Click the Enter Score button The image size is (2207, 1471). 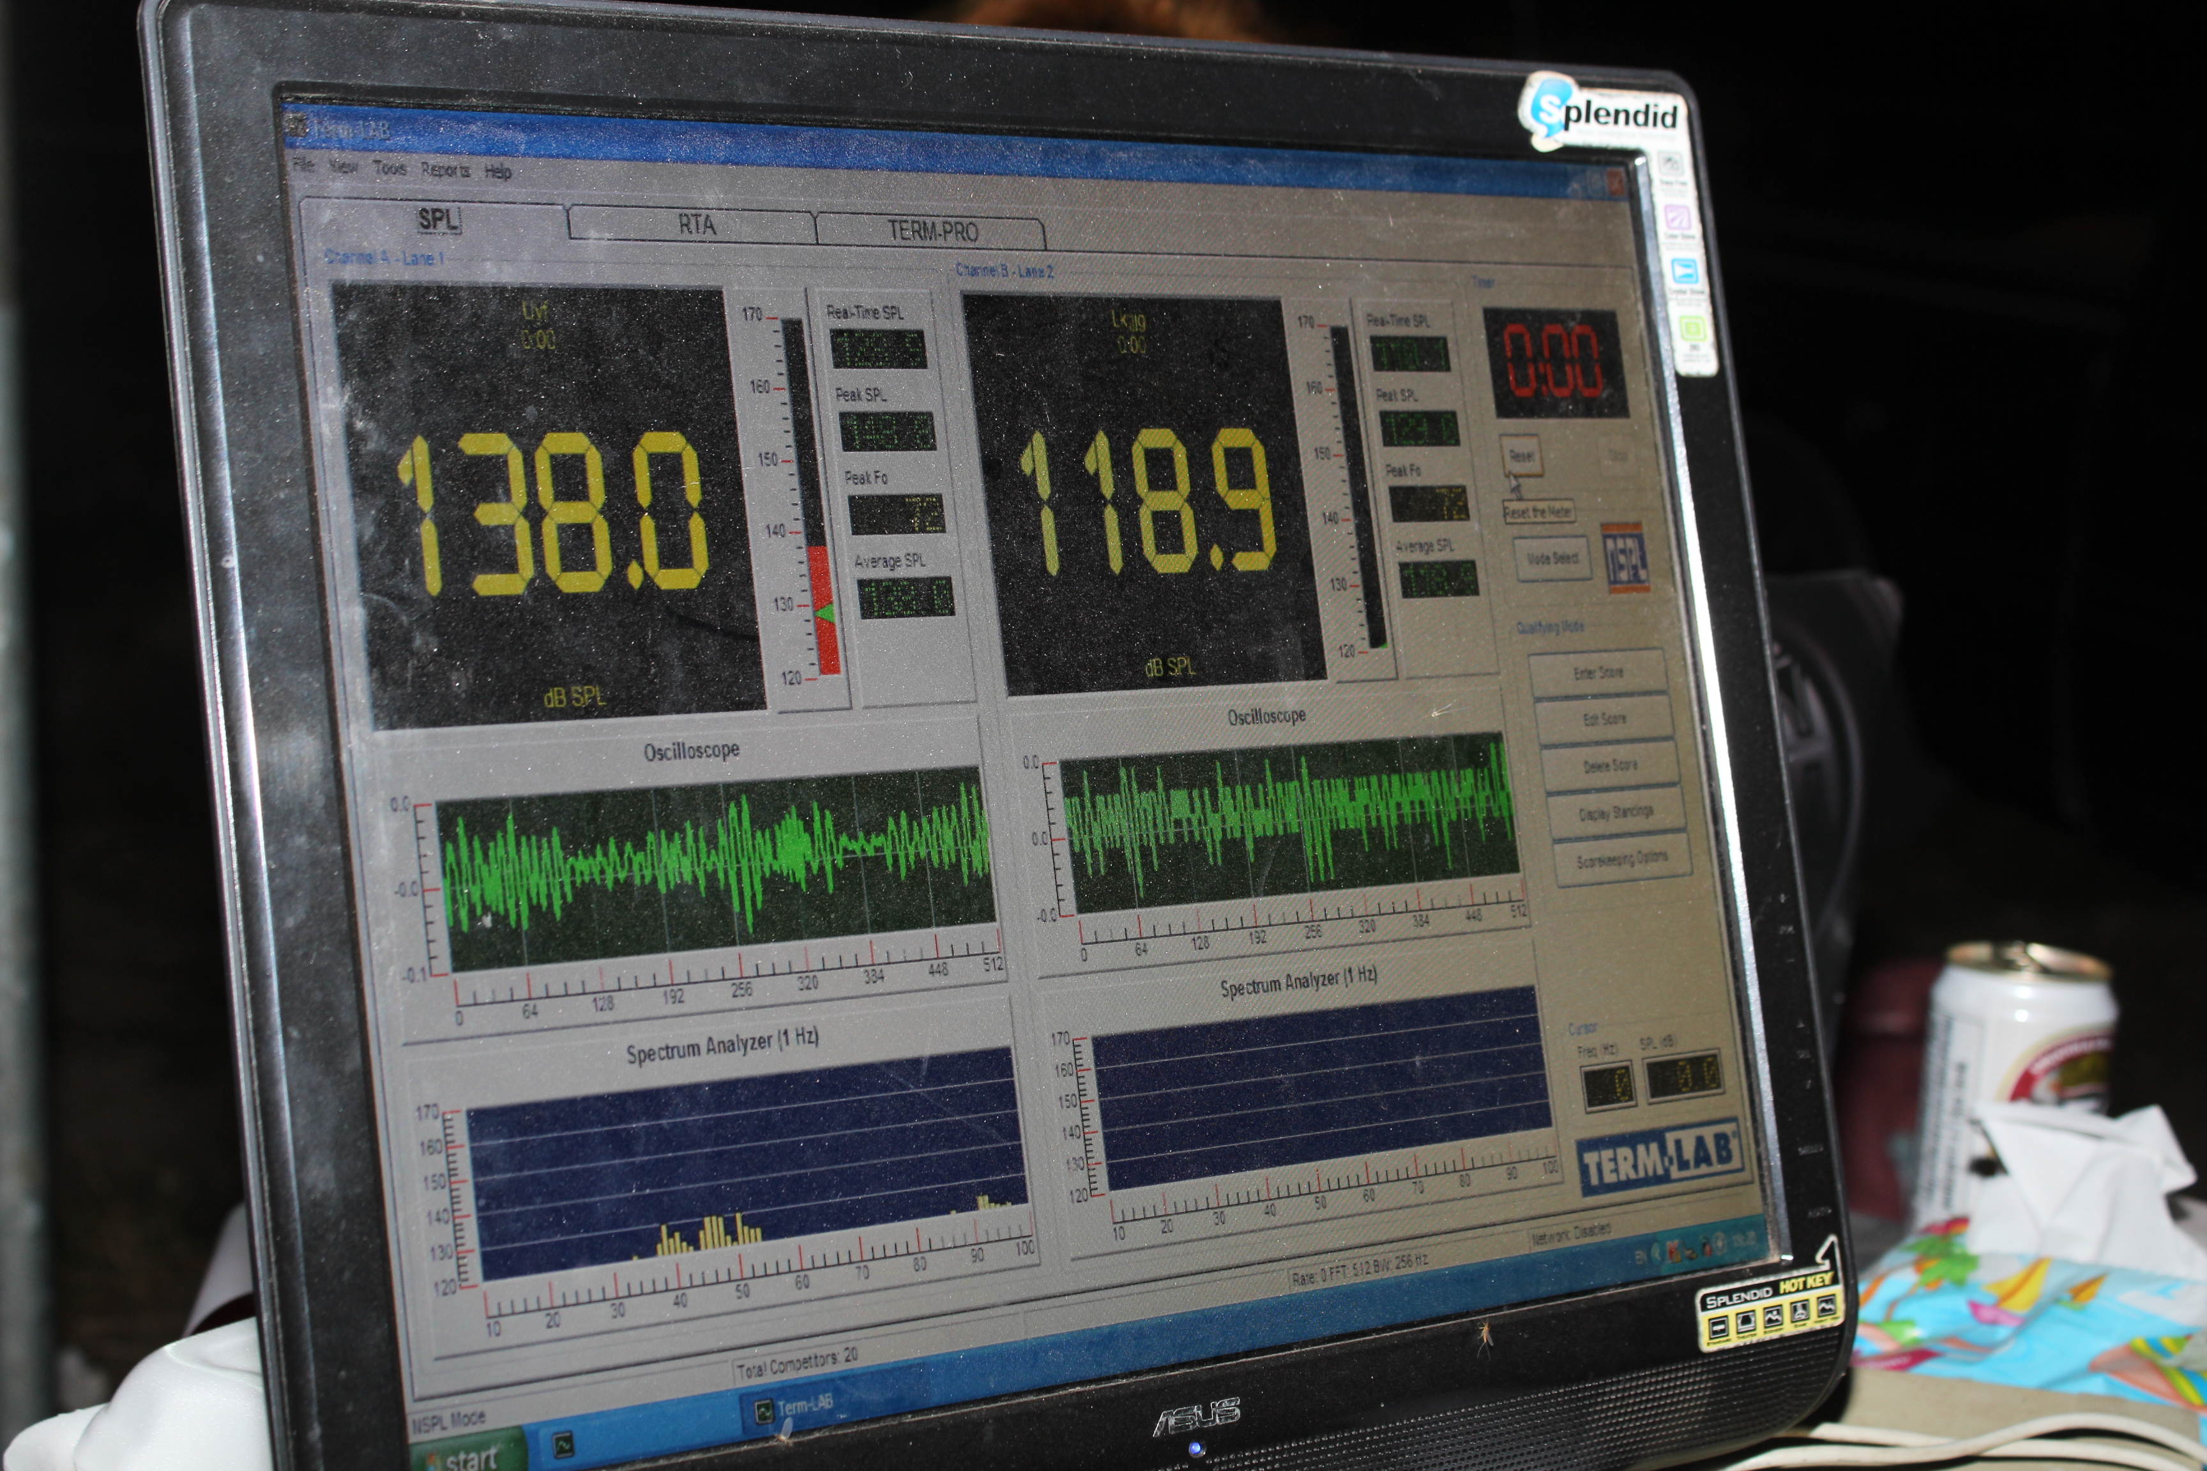click(1598, 673)
